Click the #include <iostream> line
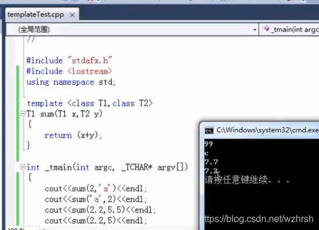The image size is (319, 230). (x=69, y=71)
